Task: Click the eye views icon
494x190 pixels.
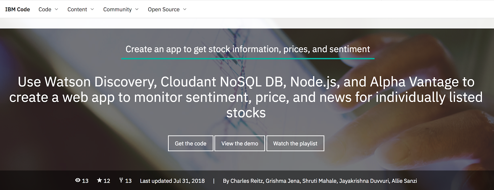Action: coord(78,180)
